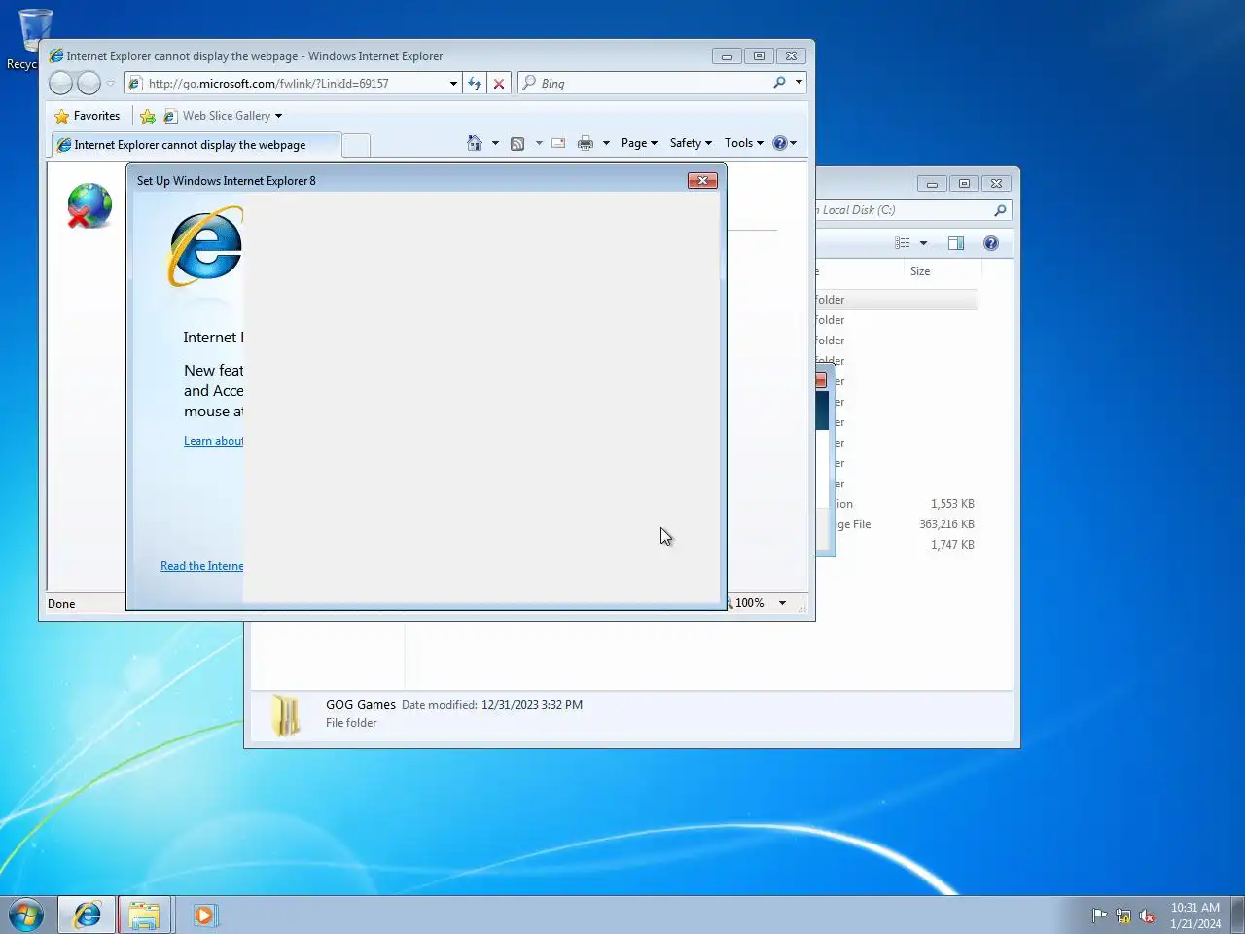Toggle the Explorer preview pane icon

(956, 243)
